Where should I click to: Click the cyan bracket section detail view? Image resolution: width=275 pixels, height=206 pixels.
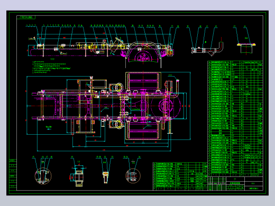click(78, 176)
